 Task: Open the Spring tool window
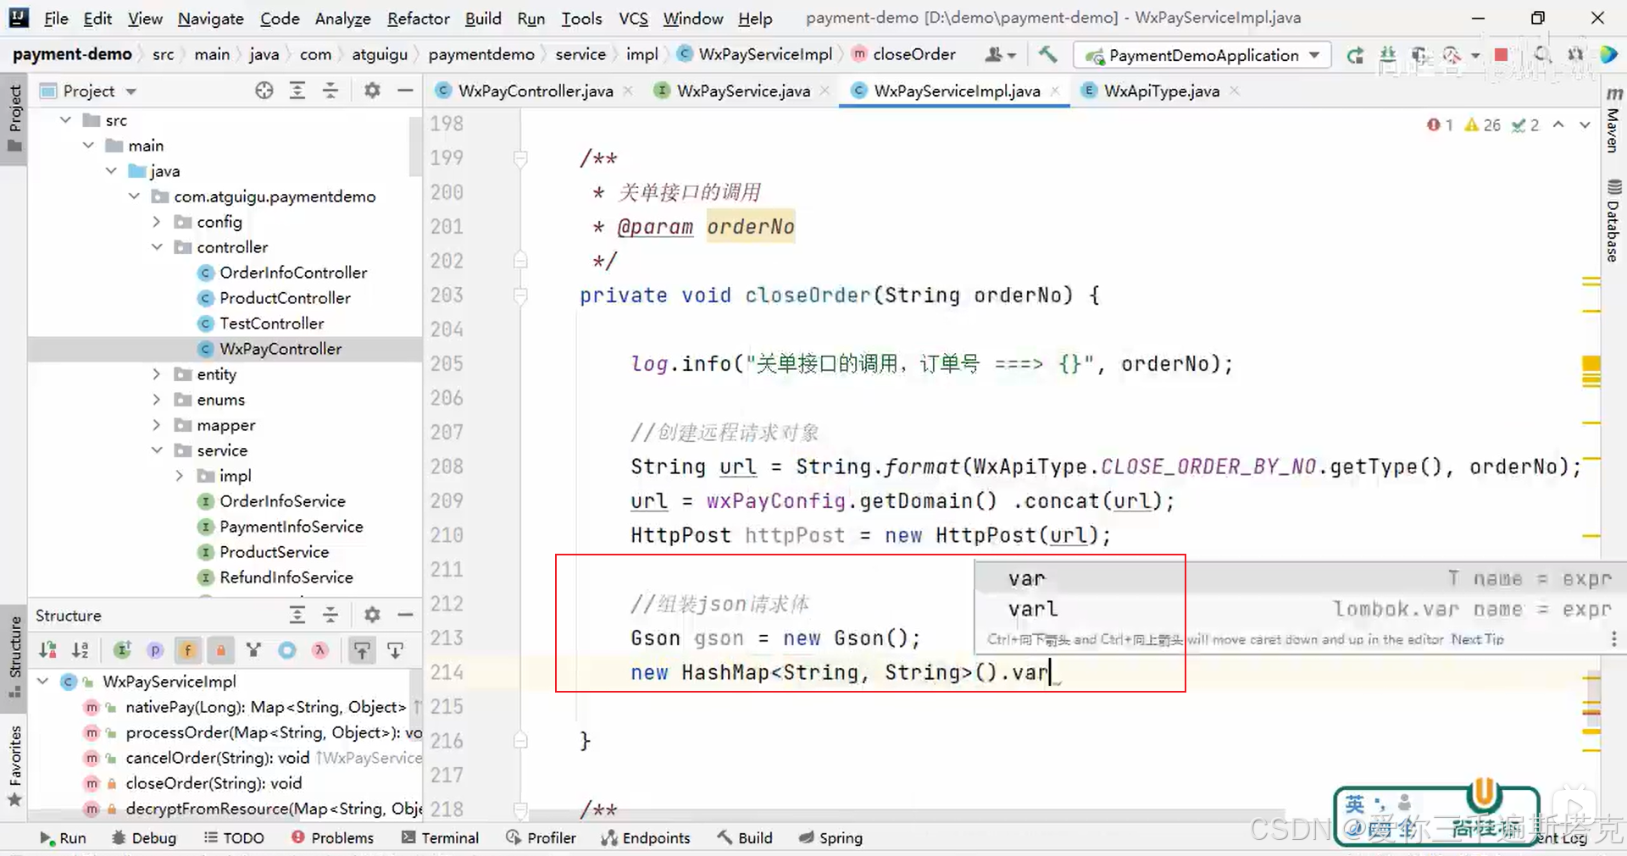(830, 837)
